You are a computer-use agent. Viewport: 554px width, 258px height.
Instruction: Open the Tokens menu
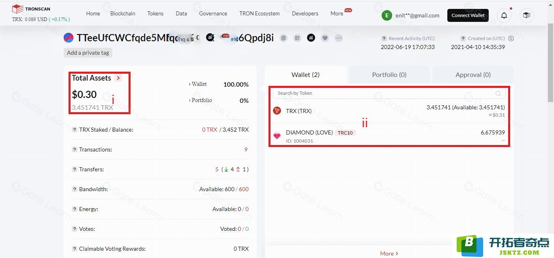click(x=155, y=13)
